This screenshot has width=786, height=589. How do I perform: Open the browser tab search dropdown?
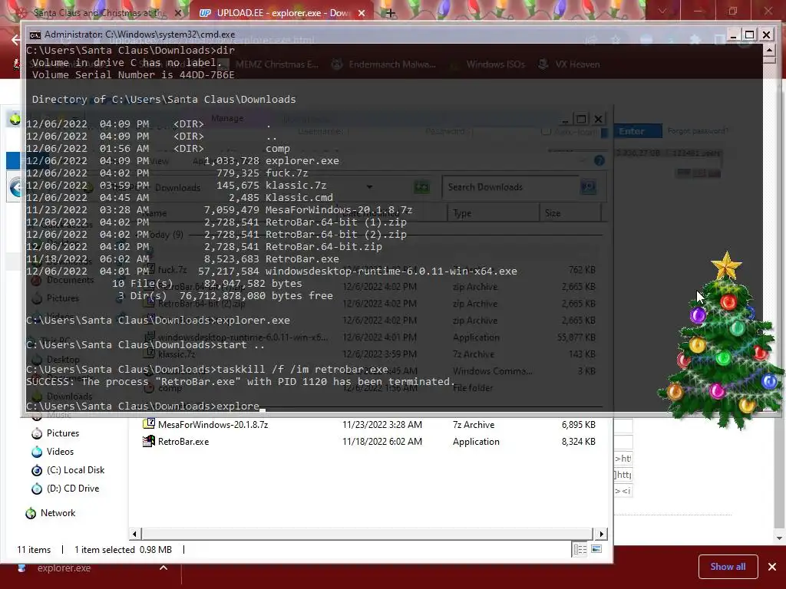(662, 11)
